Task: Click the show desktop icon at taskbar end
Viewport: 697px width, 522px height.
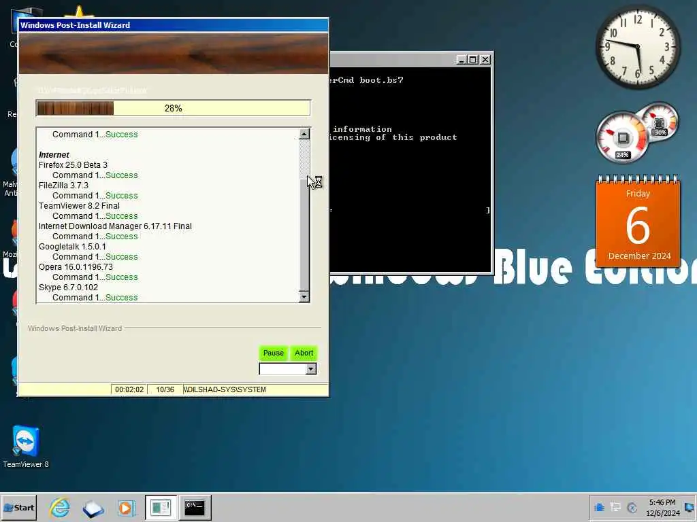Action: tap(690, 507)
